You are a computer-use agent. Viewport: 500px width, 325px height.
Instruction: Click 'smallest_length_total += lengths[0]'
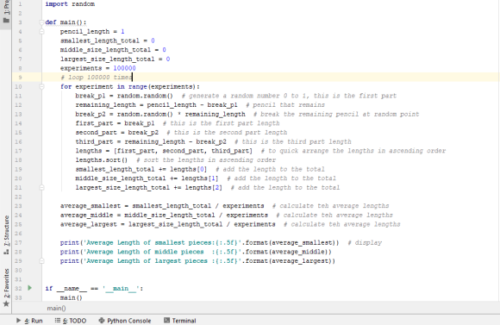(141, 169)
